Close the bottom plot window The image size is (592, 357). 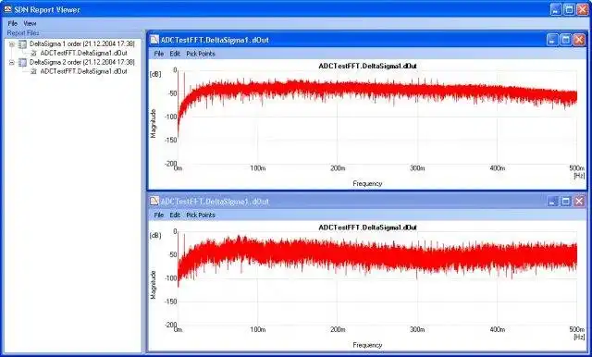pos(579,201)
